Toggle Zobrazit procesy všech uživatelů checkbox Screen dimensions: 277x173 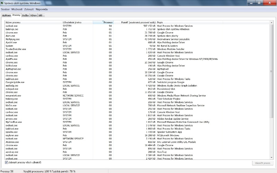point(7,162)
